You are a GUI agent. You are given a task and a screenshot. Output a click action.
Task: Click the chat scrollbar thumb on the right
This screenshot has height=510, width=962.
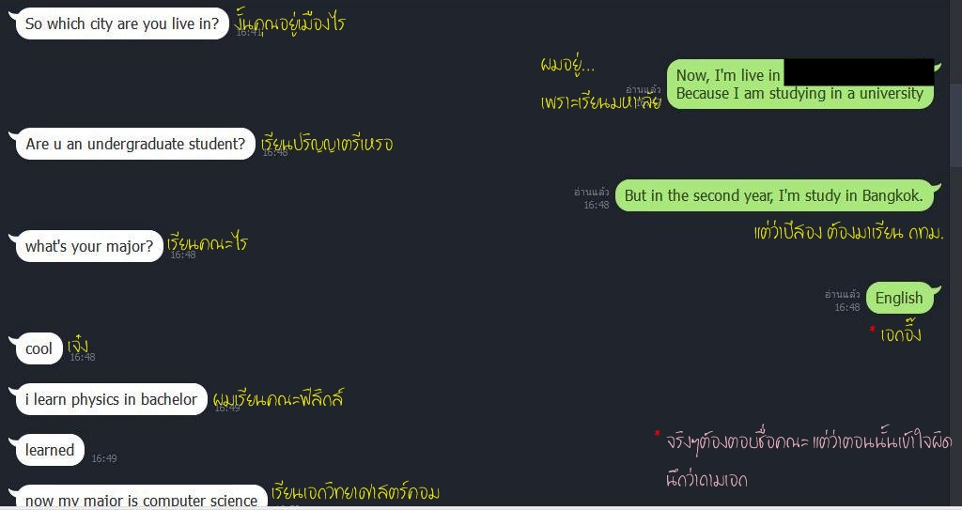955,125
